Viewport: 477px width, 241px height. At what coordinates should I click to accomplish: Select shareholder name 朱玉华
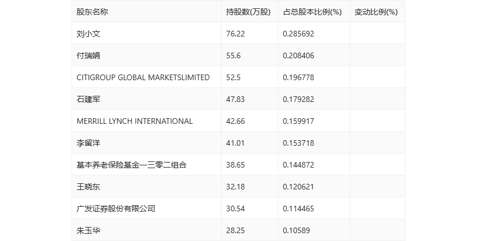click(x=88, y=231)
